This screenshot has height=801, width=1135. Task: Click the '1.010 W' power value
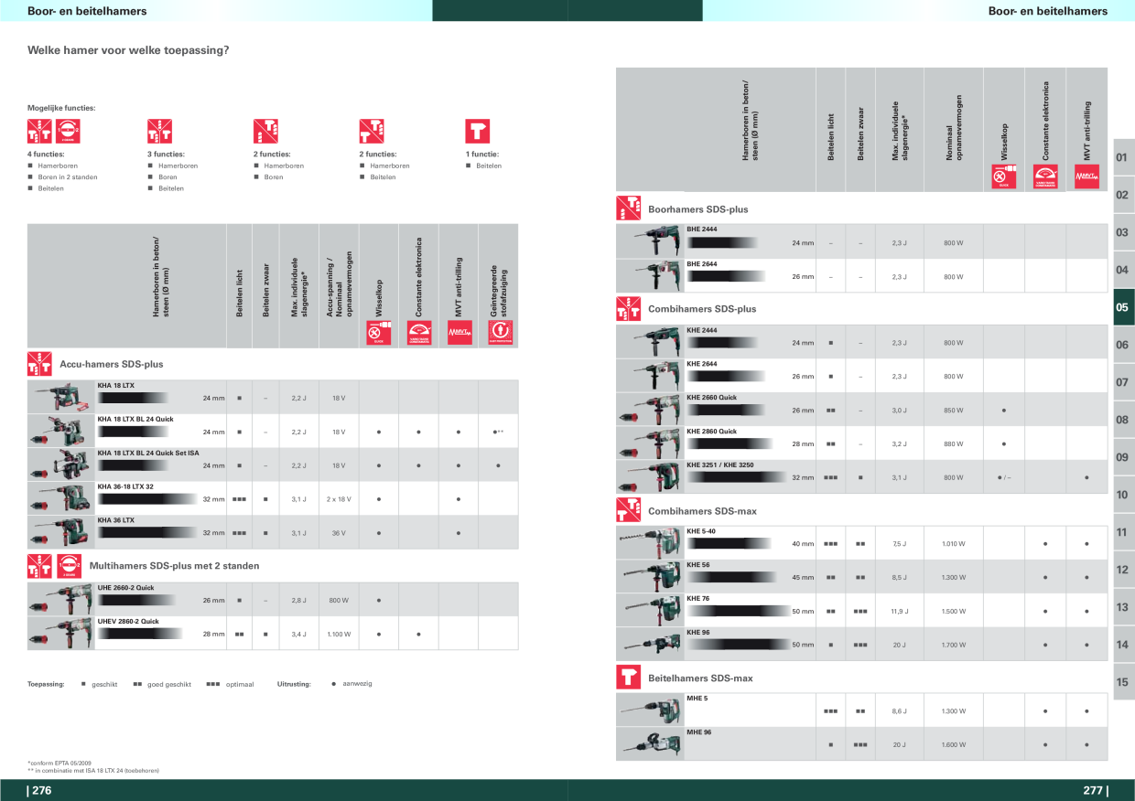(954, 544)
